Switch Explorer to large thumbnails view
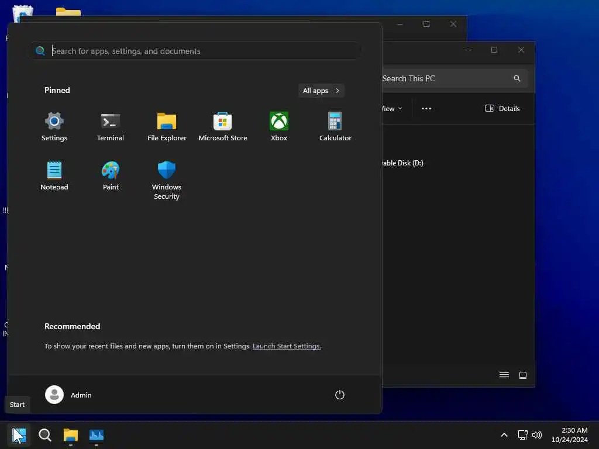 [523, 375]
